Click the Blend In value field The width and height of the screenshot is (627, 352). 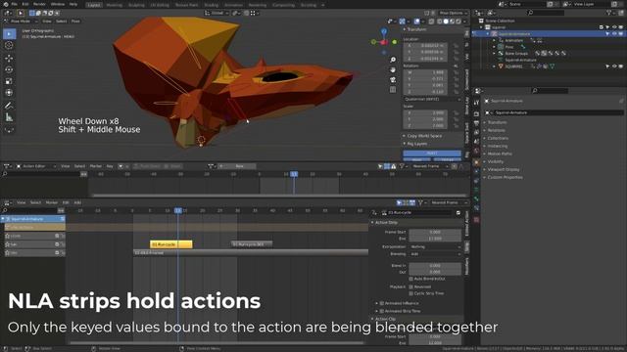[435, 265]
